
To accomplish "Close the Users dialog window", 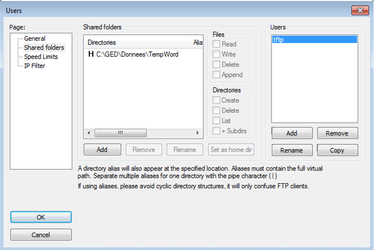I will [360, 10].
